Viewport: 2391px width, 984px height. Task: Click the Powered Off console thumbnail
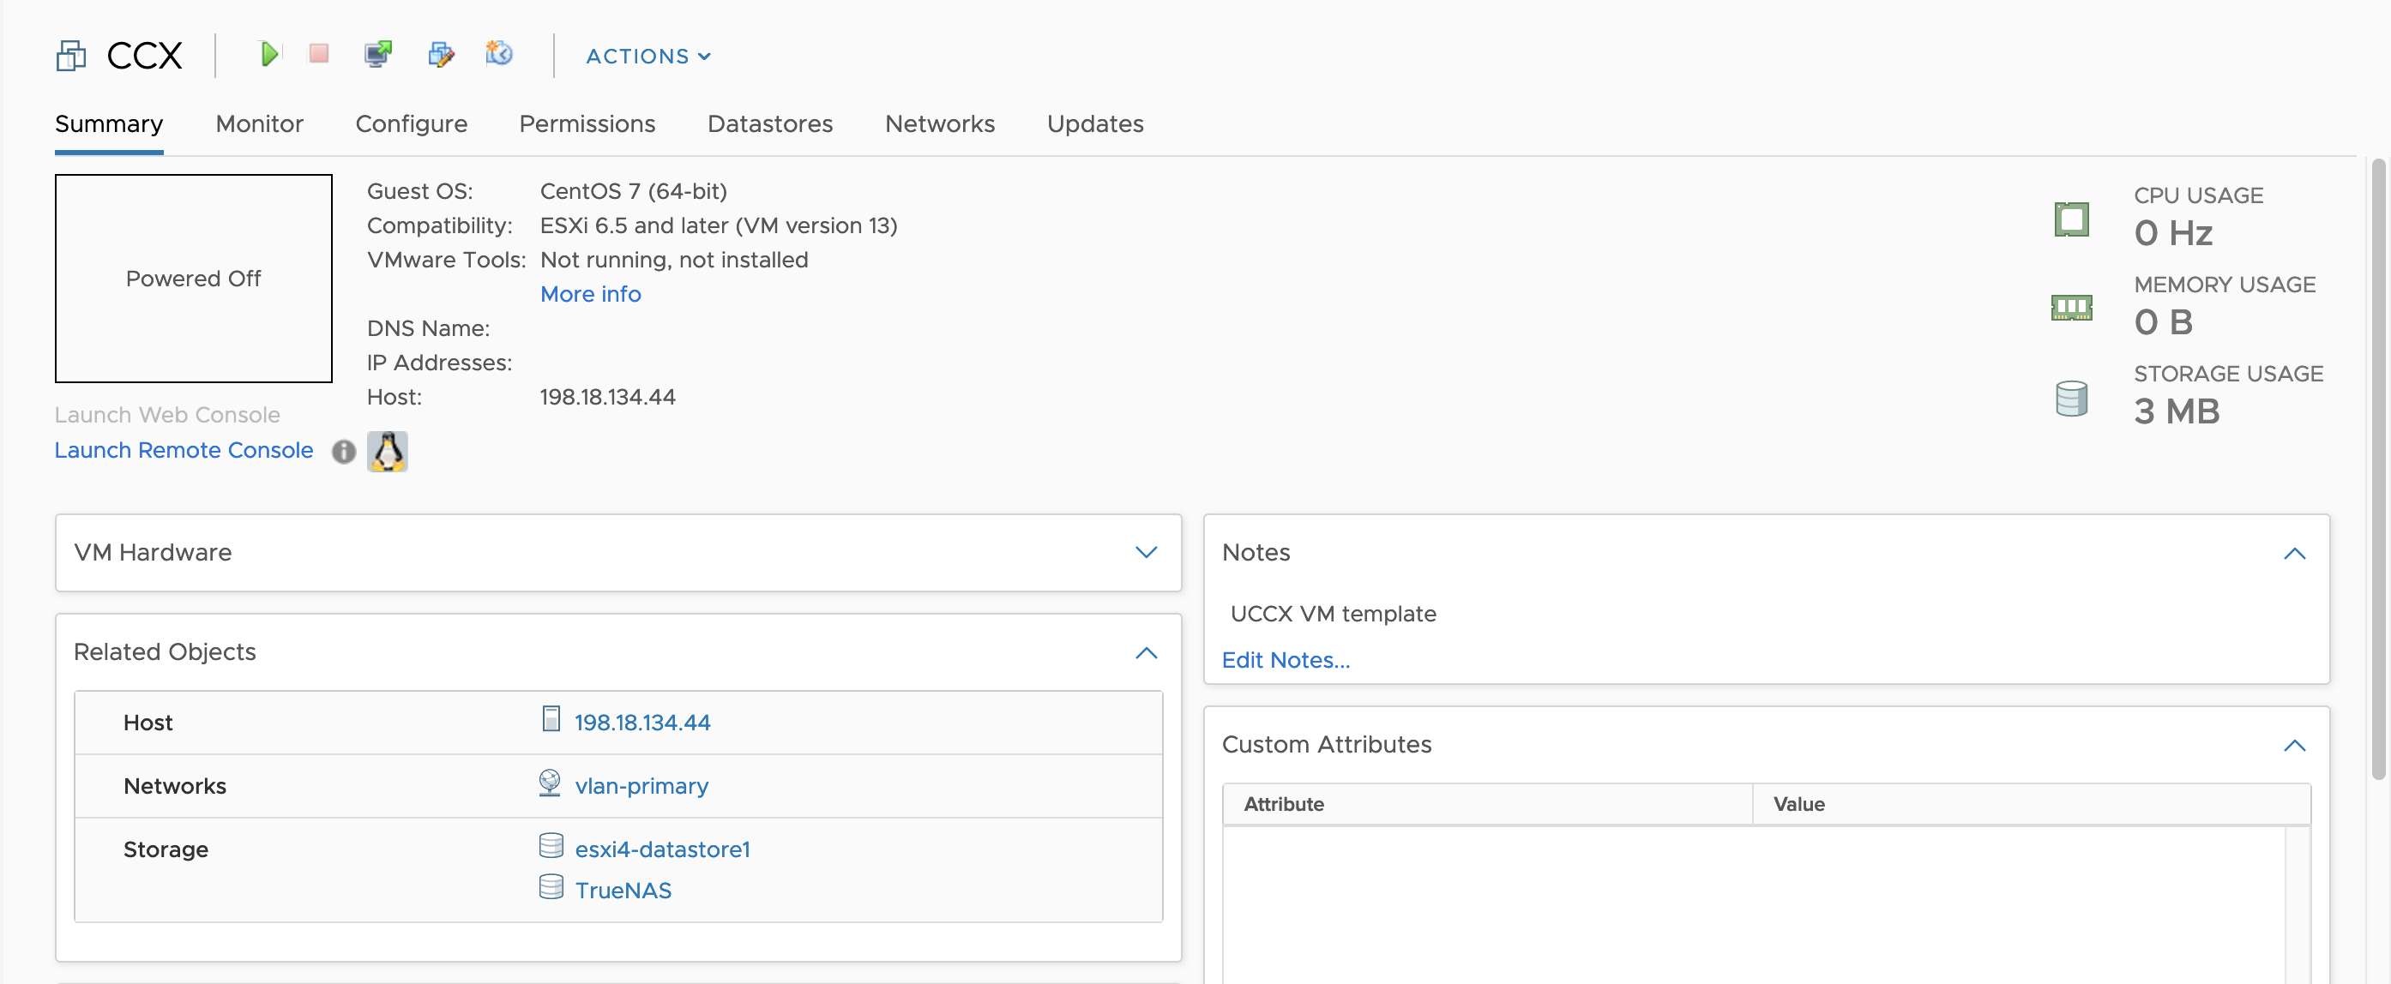193,279
